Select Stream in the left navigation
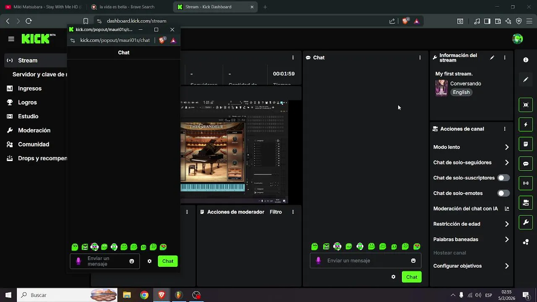 click(36, 60)
